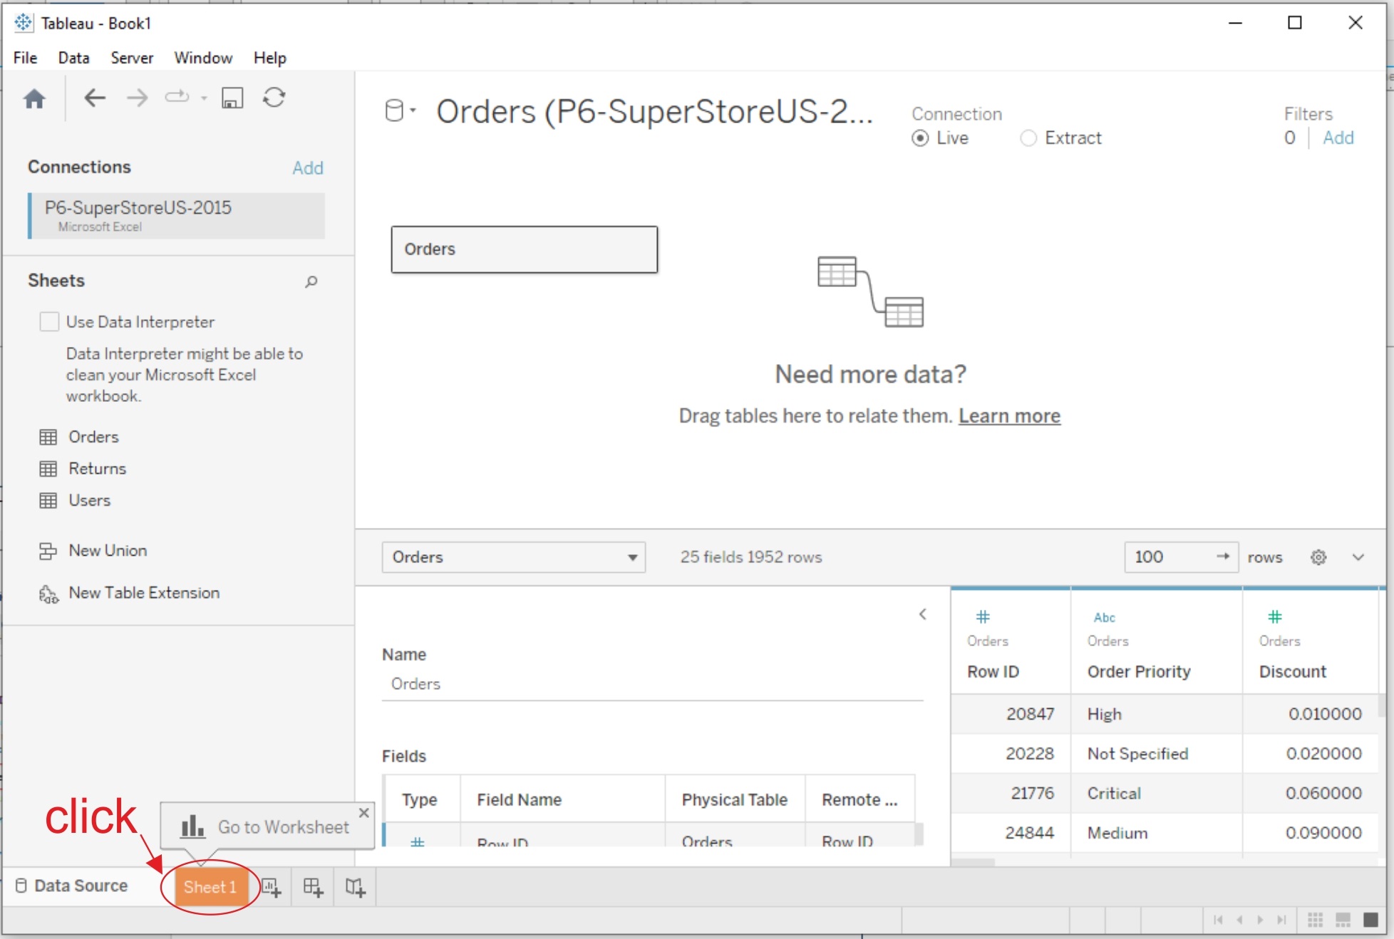
Task: Show sheet sorter view icon
Action: [1315, 920]
